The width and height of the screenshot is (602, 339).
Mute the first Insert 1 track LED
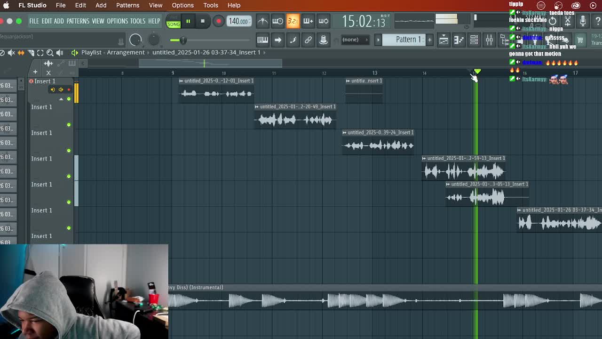pos(69,99)
